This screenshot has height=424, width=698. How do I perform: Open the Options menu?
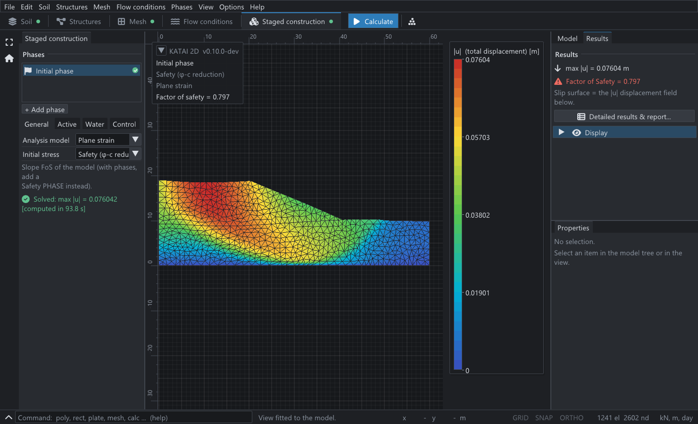tap(232, 7)
